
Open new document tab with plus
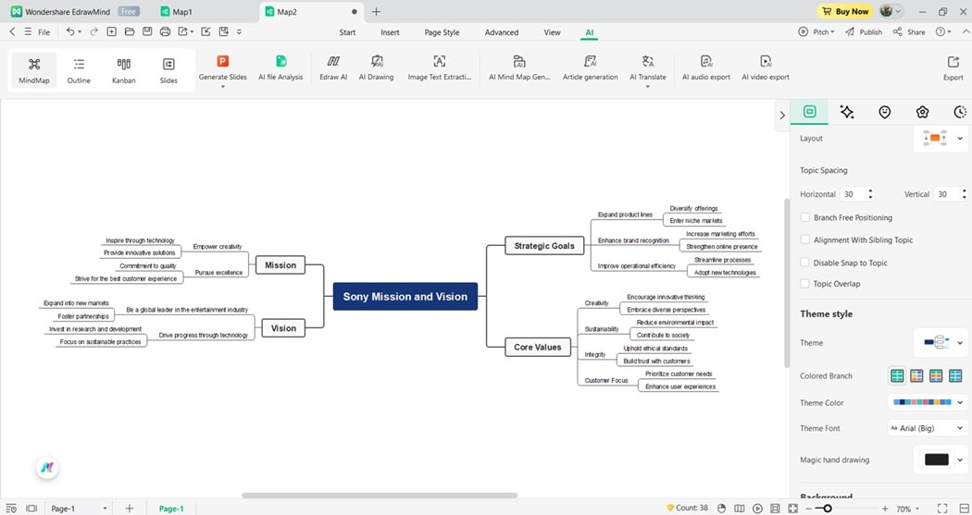tap(376, 12)
